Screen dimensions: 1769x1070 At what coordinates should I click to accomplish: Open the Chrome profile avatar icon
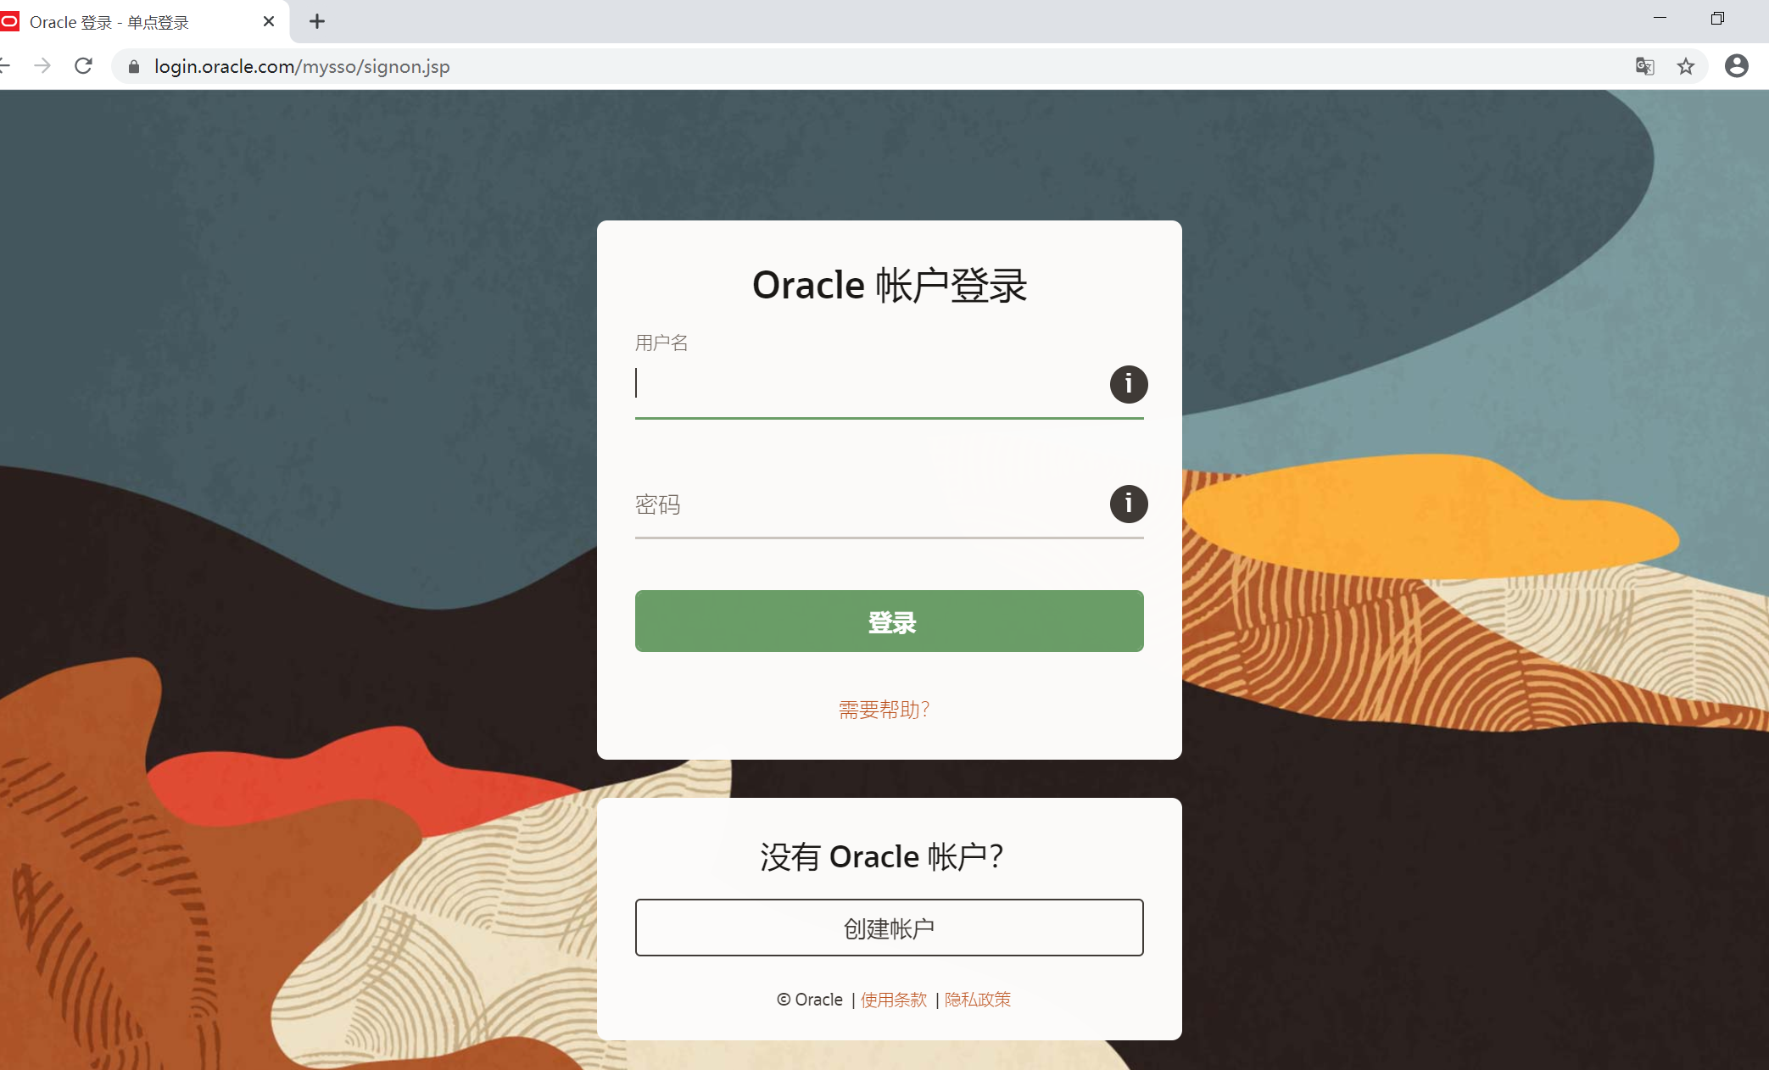coord(1736,66)
